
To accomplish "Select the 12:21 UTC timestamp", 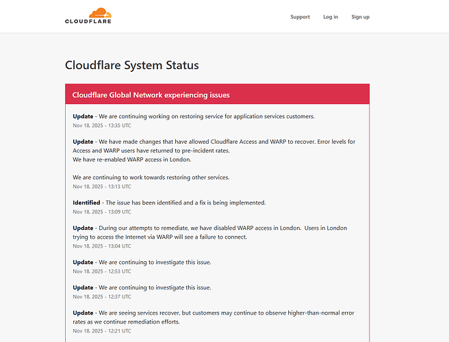I will tap(102, 331).
